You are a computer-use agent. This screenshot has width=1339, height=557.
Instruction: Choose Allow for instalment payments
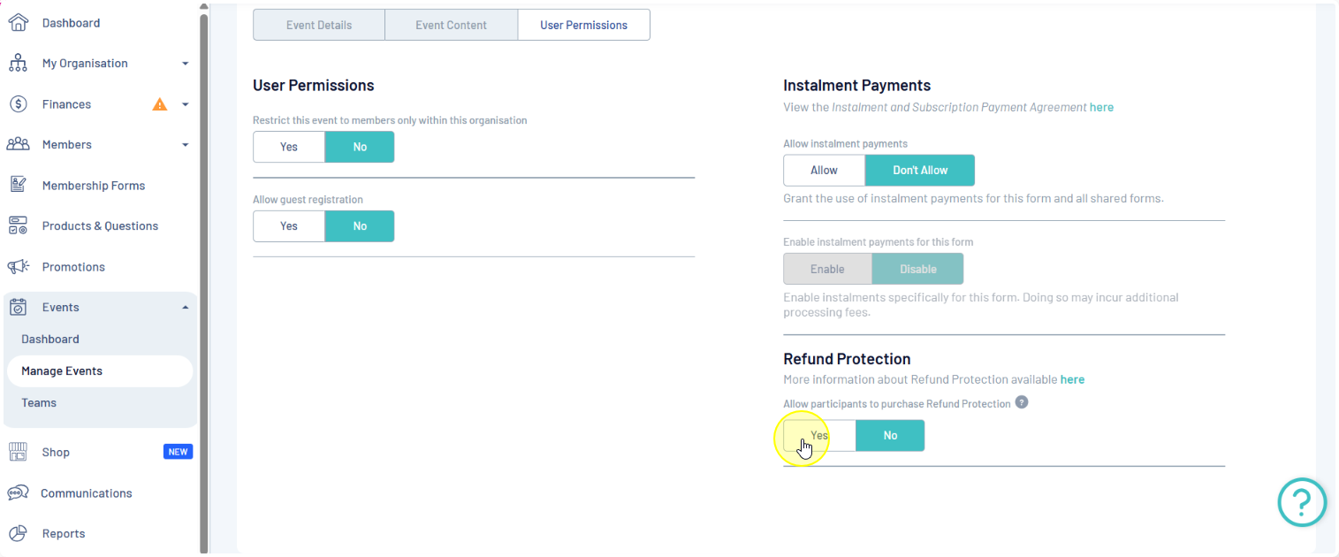(x=824, y=171)
